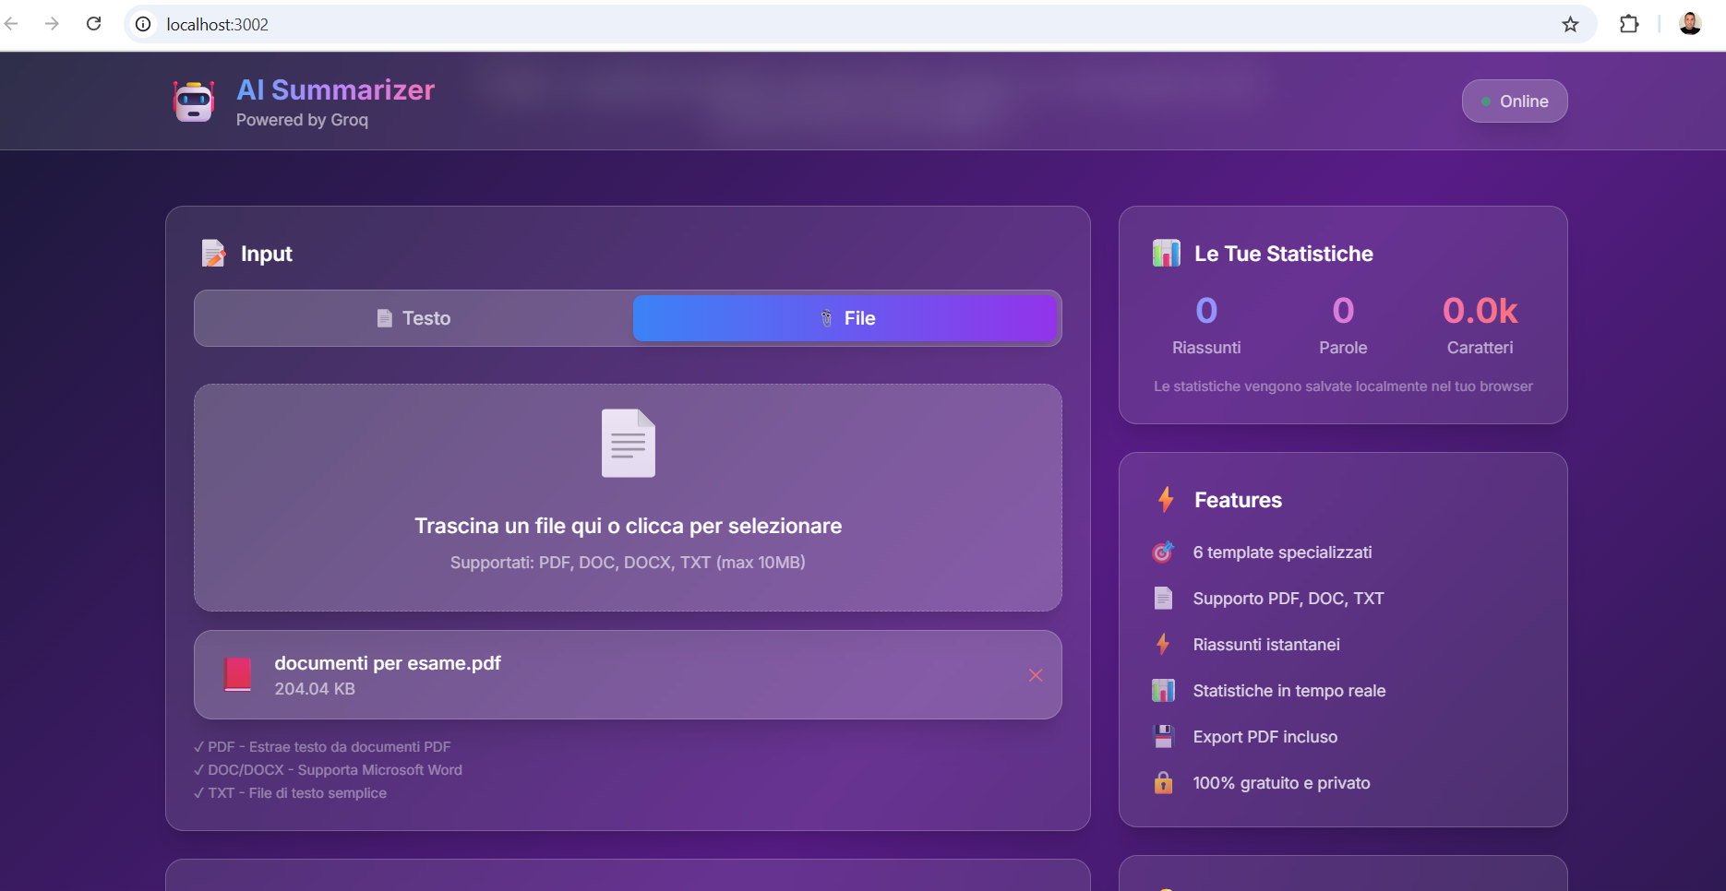Reload the page in the browser
1726x891 pixels.
point(93,24)
